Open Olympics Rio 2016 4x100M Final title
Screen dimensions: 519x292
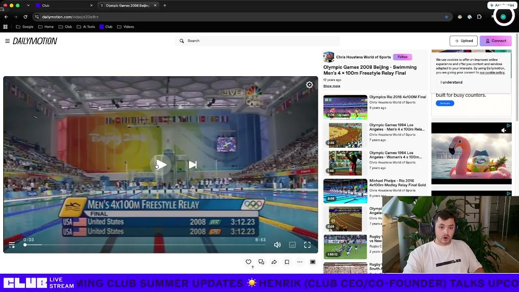click(397, 97)
